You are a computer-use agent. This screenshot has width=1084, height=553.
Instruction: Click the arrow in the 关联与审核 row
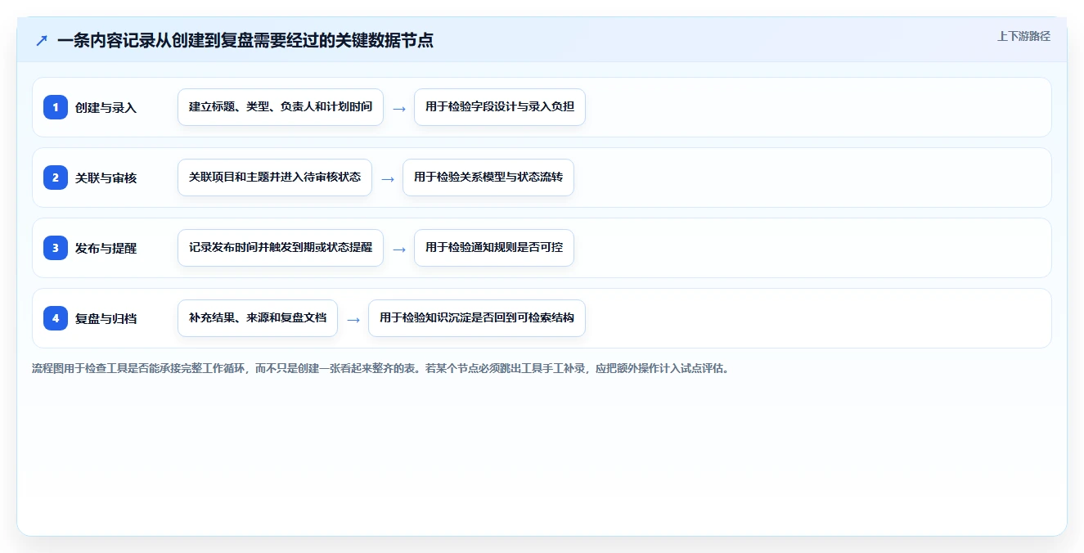[388, 178]
